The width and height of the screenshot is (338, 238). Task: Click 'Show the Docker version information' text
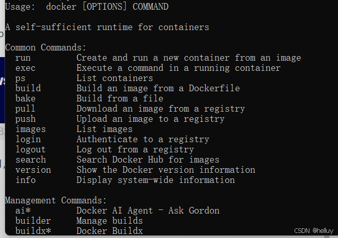tap(166, 170)
